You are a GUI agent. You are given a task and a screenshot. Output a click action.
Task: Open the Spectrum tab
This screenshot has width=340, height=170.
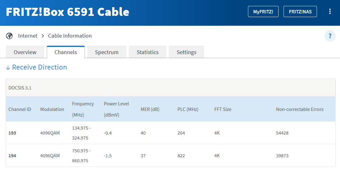(x=107, y=52)
